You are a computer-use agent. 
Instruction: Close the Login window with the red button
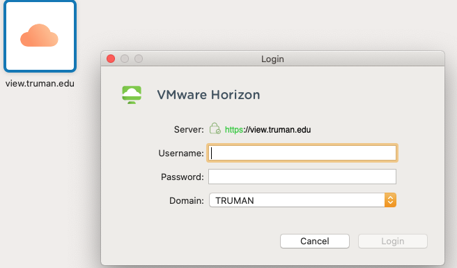tap(111, 59)
